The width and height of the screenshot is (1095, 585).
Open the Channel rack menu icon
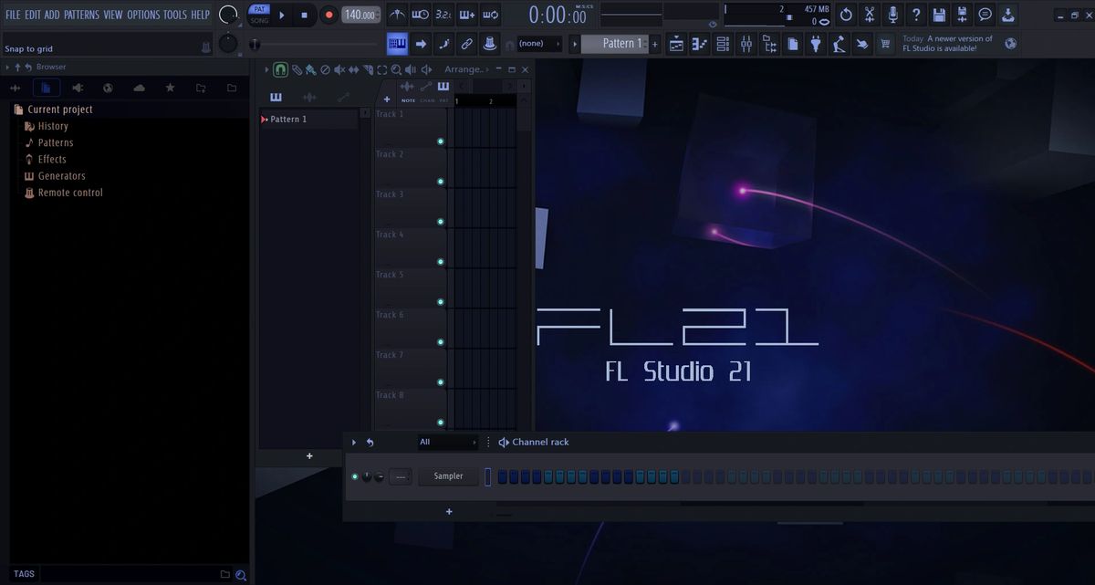[x=487, y=442]
